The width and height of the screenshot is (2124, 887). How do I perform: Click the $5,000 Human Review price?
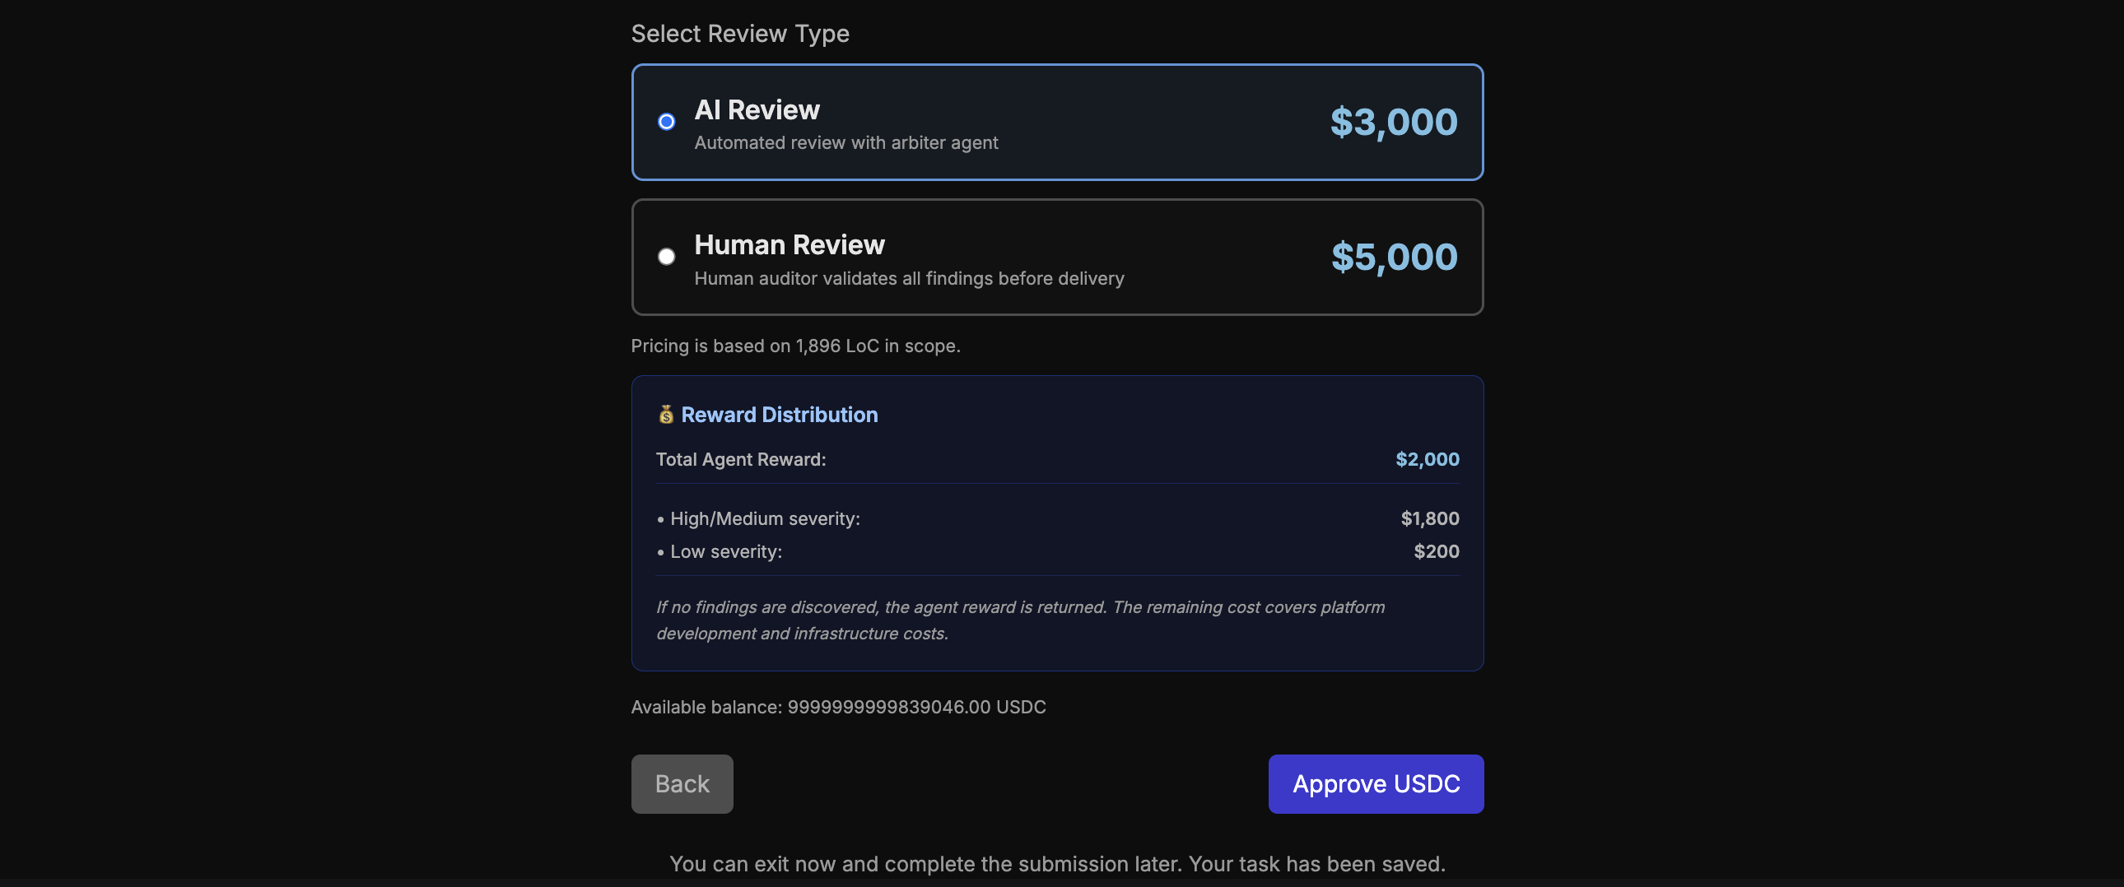(1394, 257)
